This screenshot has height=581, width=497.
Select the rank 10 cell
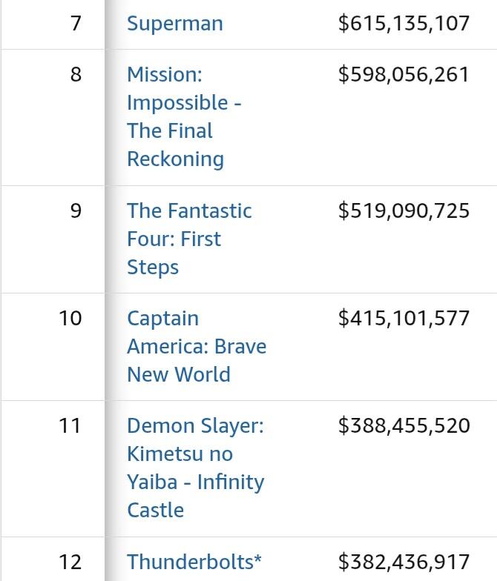tap(70, 318)
